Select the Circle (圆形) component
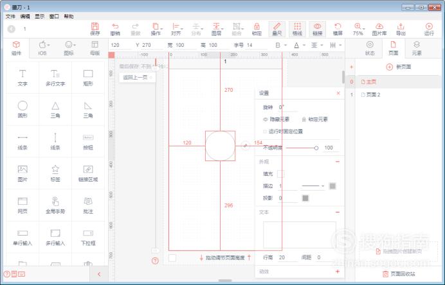The width and height of the screenshot is (445, 285). [23, 109]
